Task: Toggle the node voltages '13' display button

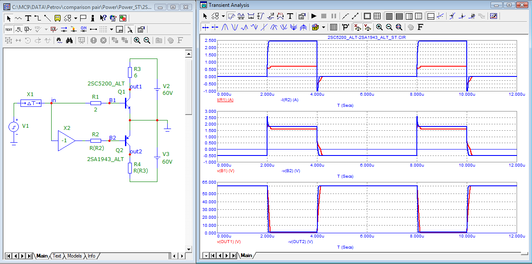Action: [x=54, y=29]
